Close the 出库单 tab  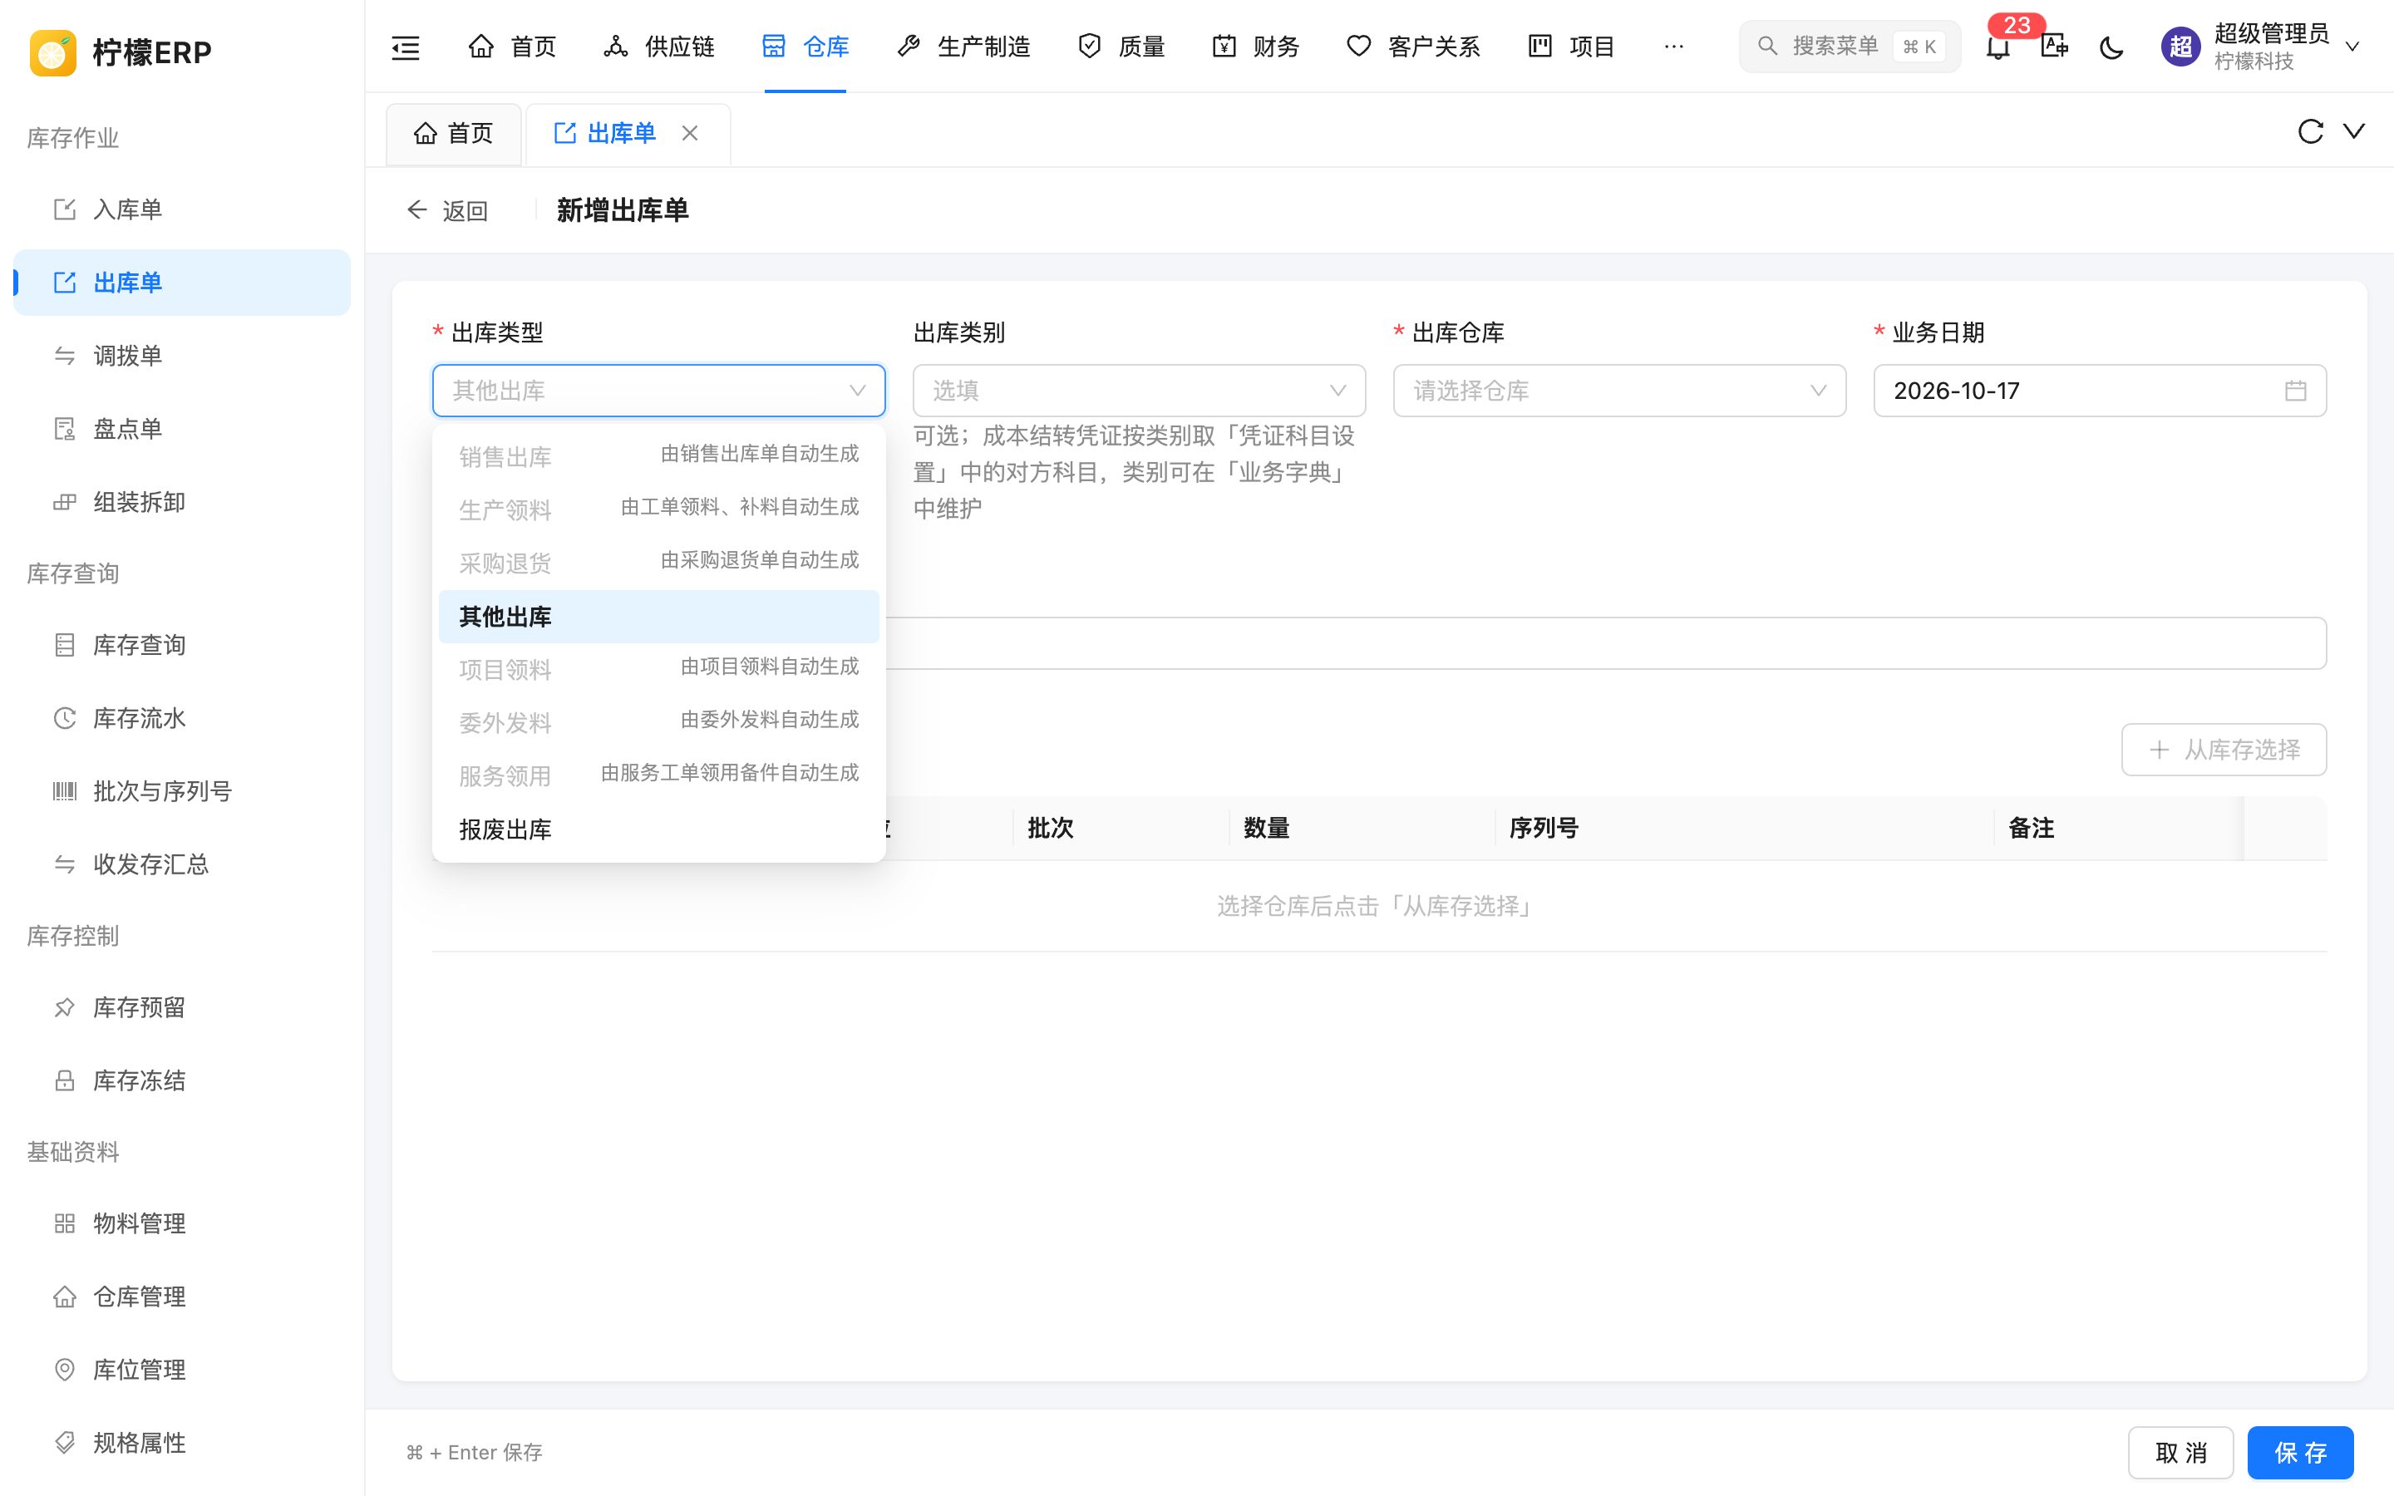click(x=691, y=133)
